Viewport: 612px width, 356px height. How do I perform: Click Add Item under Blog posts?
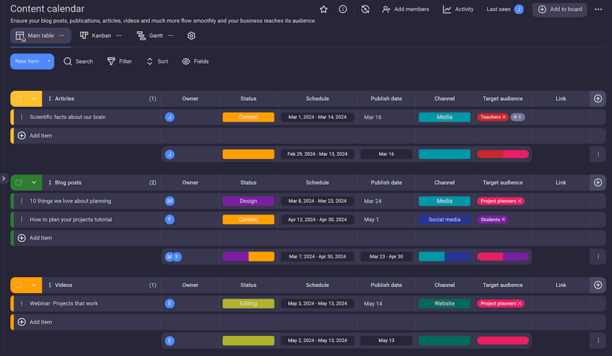39,237
